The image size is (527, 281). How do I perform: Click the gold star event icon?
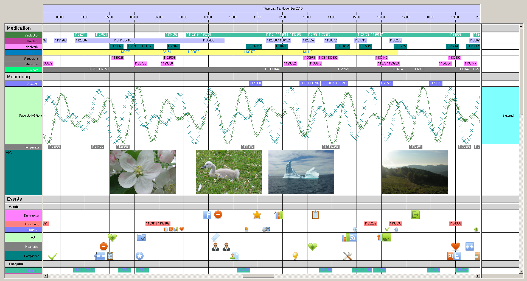257,215
